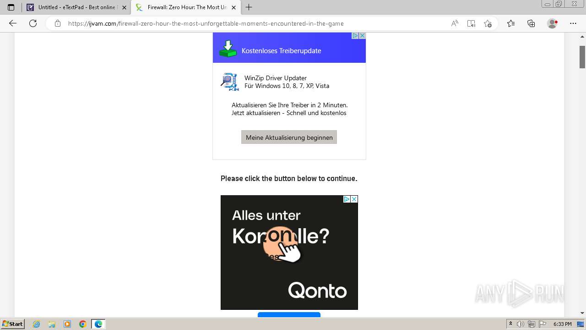Close the Untitled eTextPad tab
The image size is (586, 330).
pos(124,7)
